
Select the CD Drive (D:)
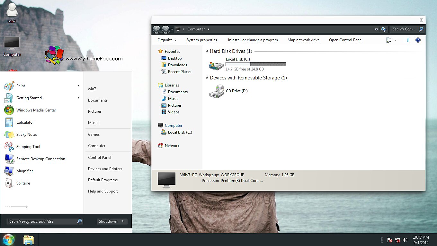click(x=228, y=91)
